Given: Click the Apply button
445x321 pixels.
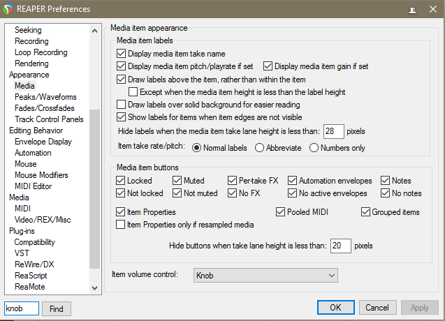Looking at the screenshot, I should 419,308.
